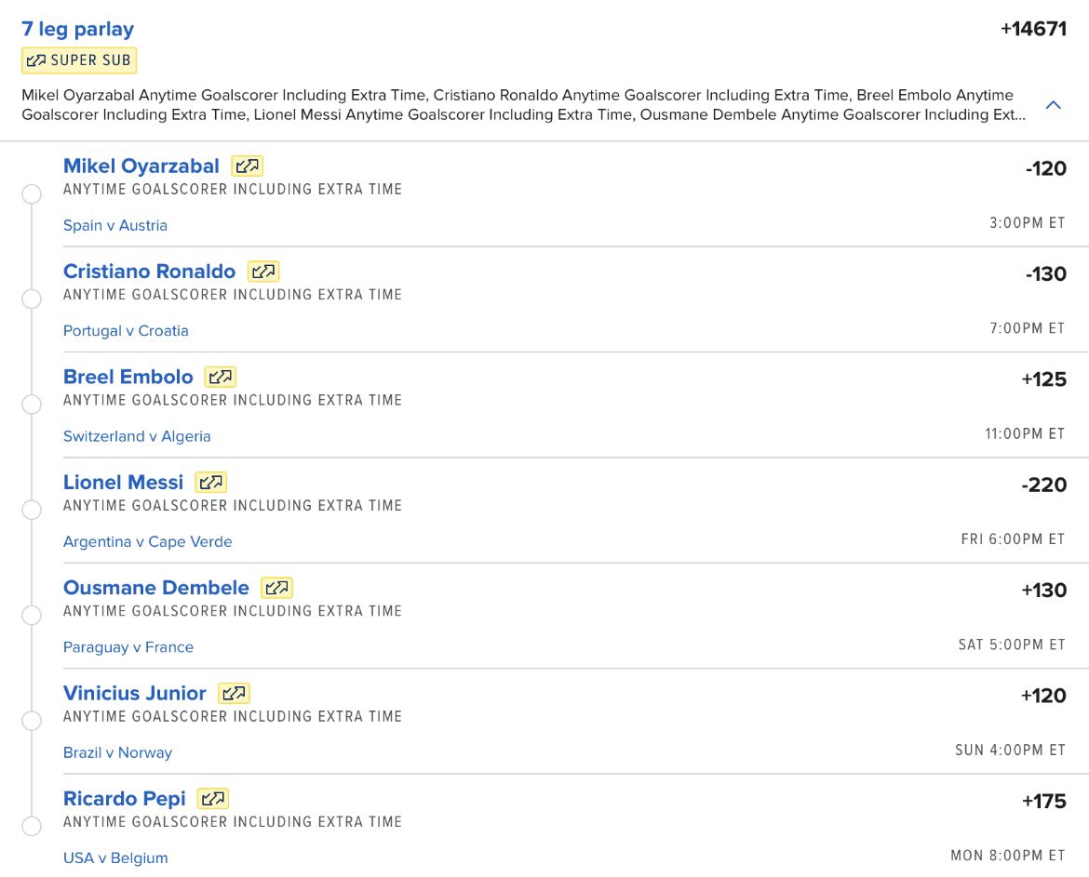The image size is (1089, 877).
Task: Open Ousmane Dembele player link
Action: tap(156, 588)
